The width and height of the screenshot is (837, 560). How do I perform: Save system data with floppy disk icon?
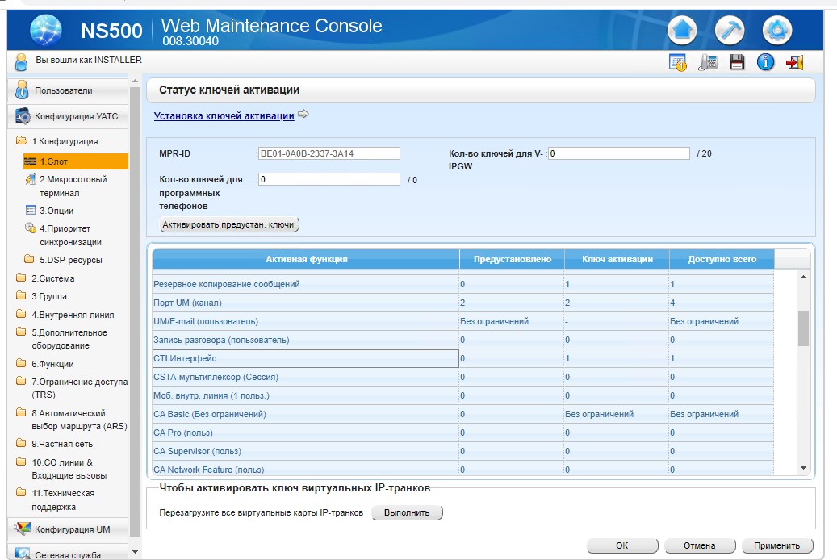coord(737,62)
